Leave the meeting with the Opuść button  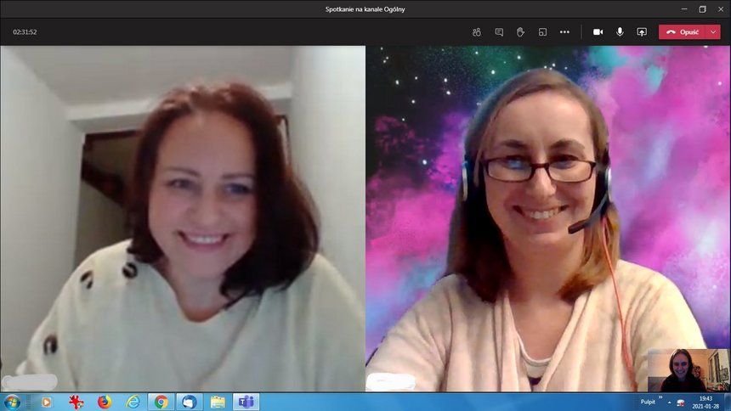tap(683, 32)
